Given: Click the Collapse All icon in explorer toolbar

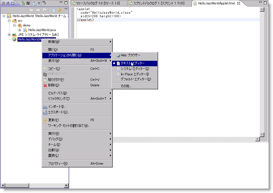Looking at the screenshot, I should tap(54, 10).
